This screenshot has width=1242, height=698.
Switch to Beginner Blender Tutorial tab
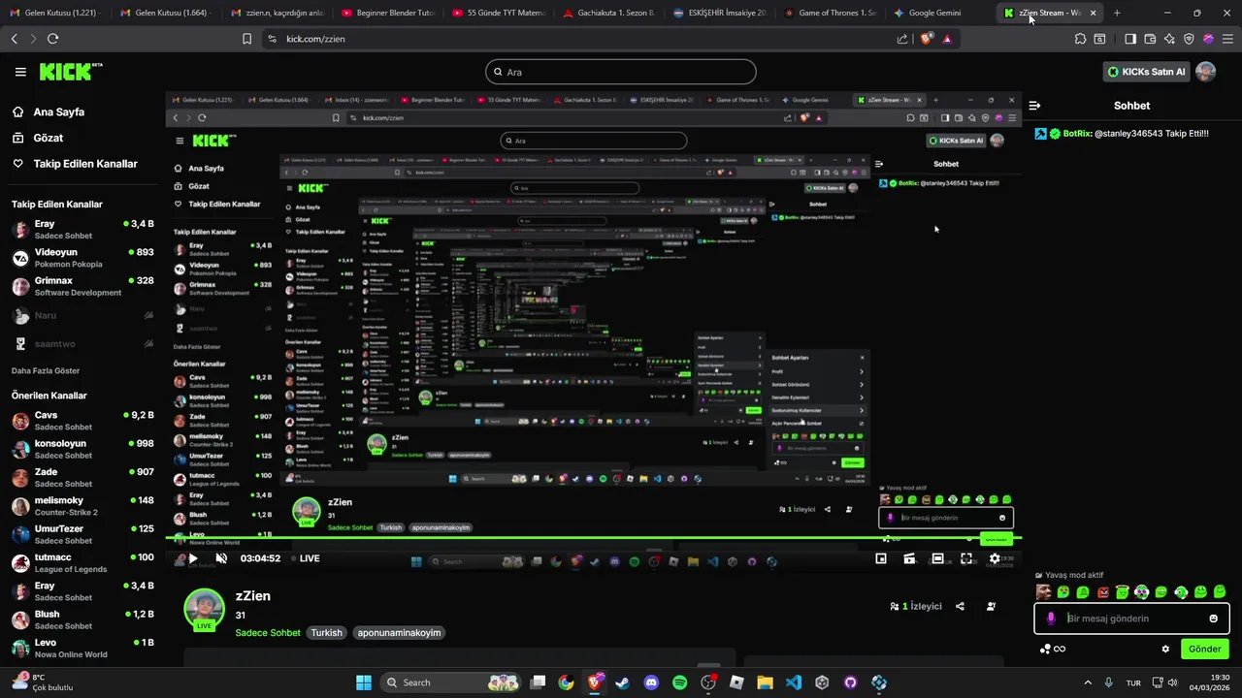pos(389,13)
